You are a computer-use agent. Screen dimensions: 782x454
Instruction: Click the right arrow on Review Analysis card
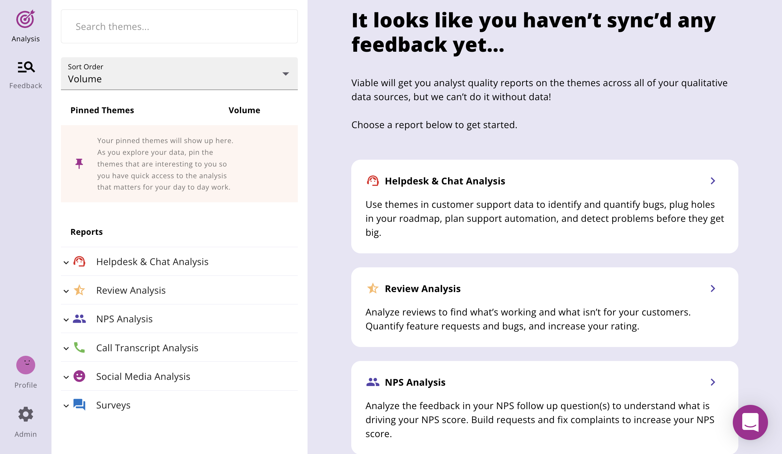pyautogui.click(x=713, y=288)
